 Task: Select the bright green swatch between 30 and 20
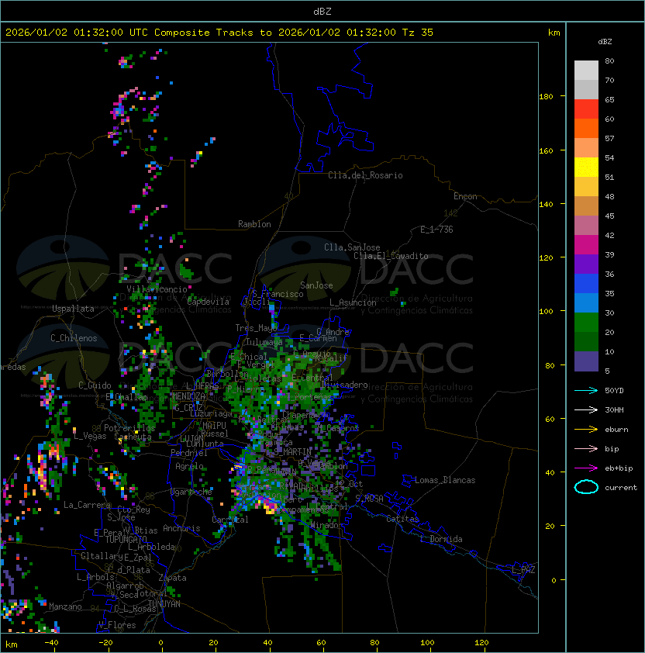[x=586, y=323]
